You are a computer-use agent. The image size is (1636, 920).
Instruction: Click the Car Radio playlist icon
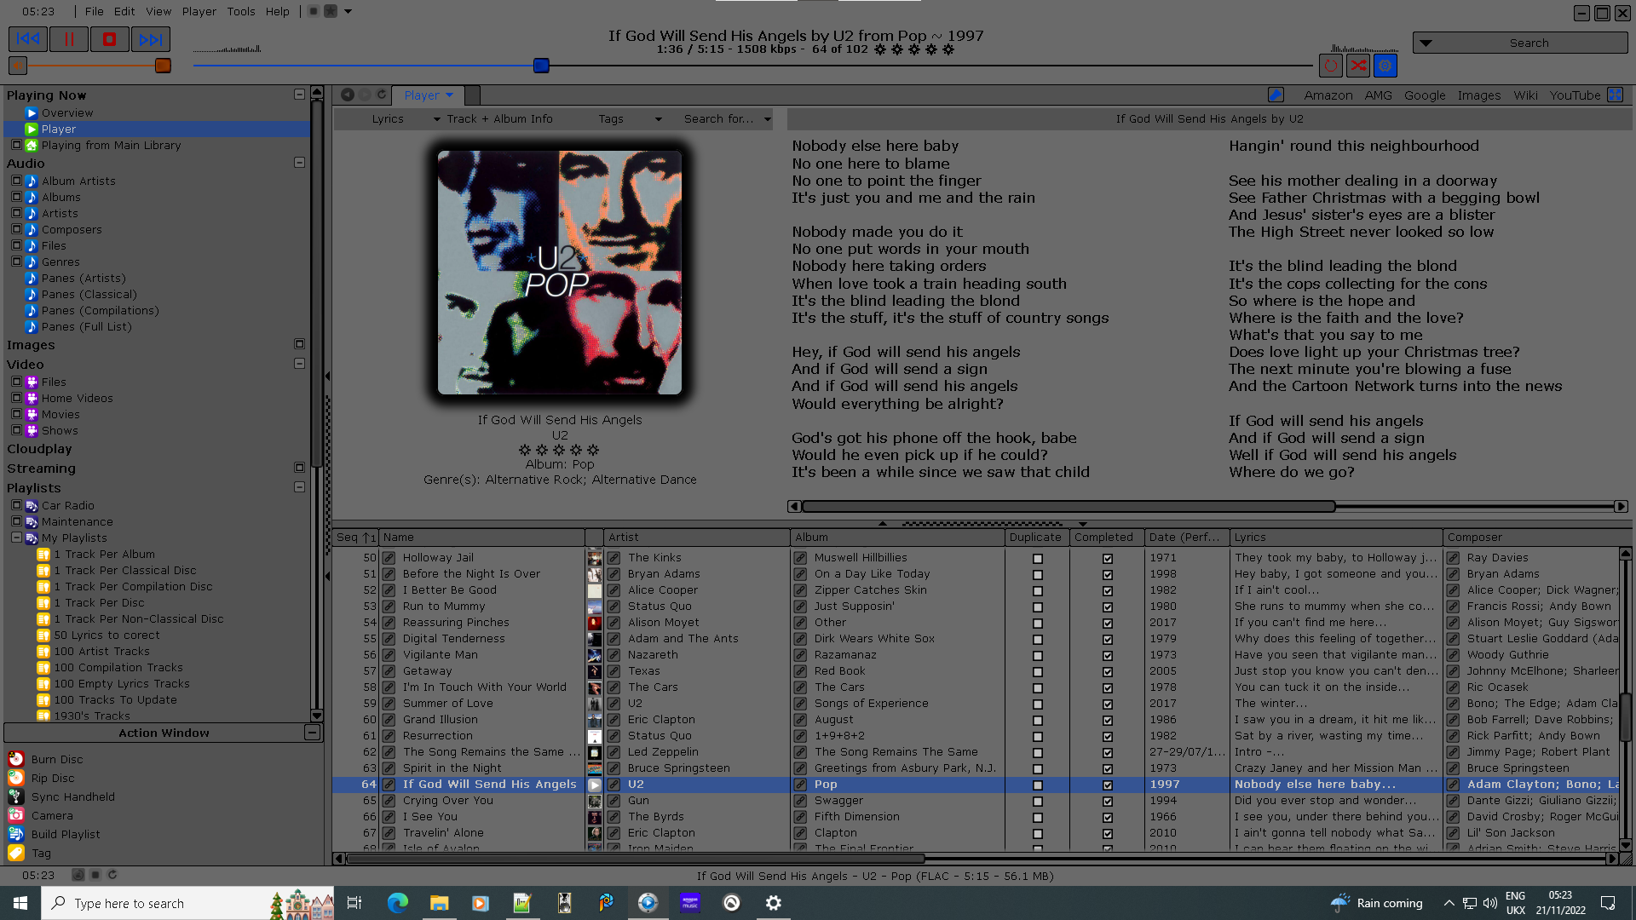[x=32, y=505]
